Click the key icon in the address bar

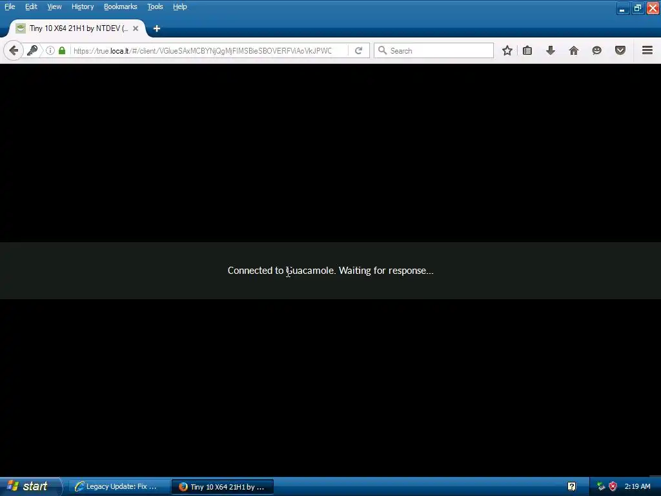32,50
